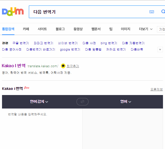Viewport: 165px width, 149px height.
Task: Open the 영어 target language dropdown
Action: pos(126,101)
